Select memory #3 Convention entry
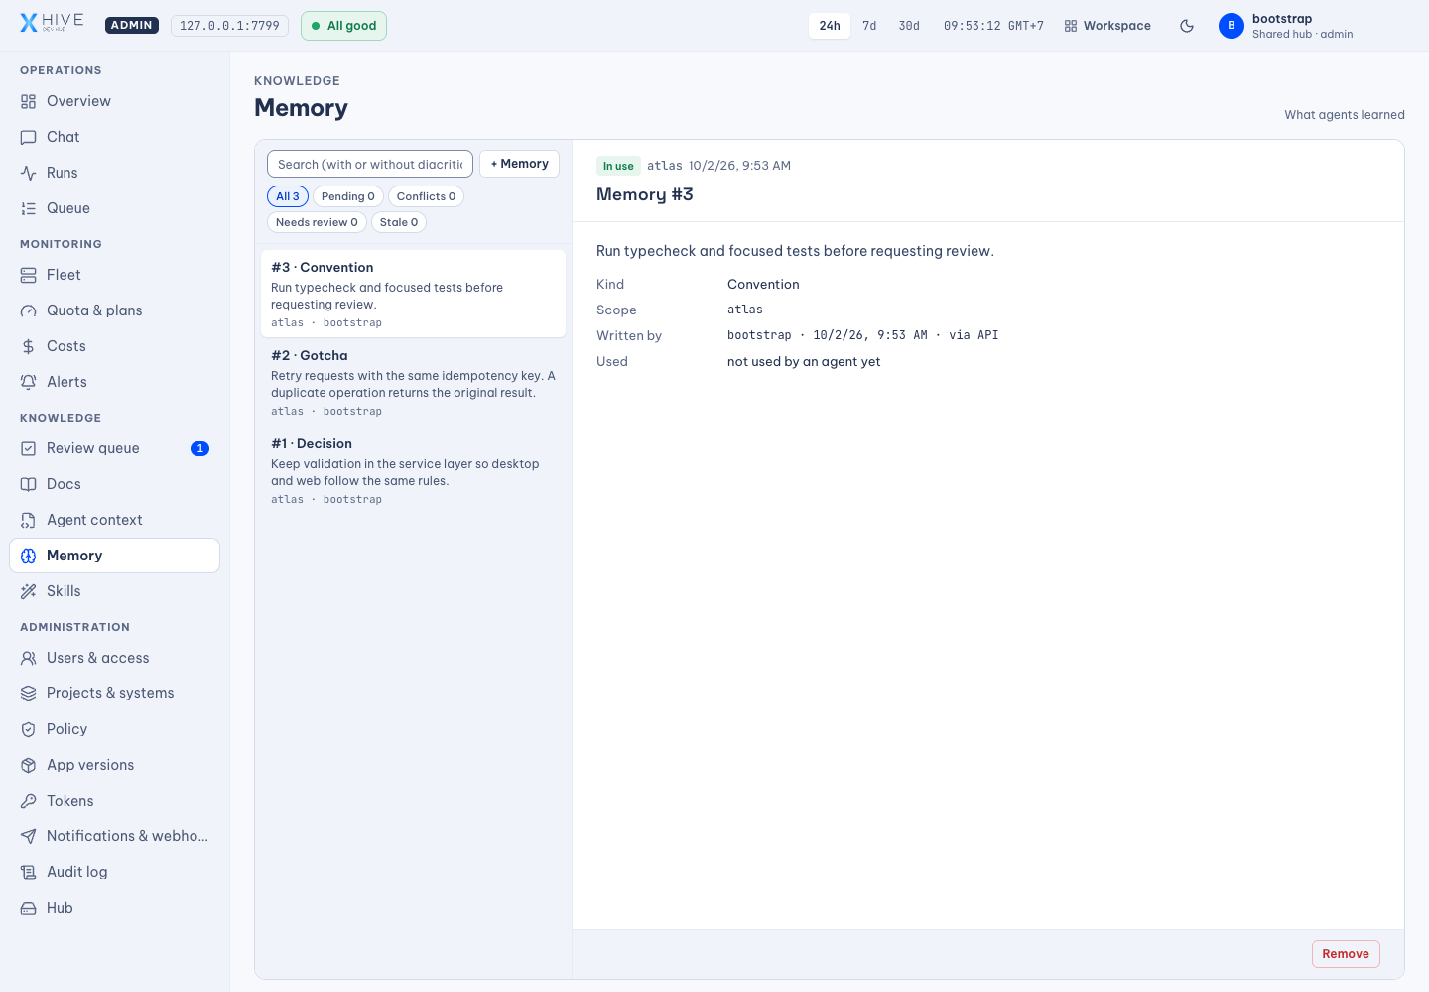Image resolution: width=1429 pixels, height=992 pixels. point(414,294)
